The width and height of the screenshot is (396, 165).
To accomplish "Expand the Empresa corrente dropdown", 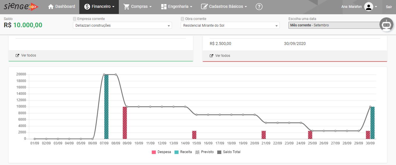I will pyautogui.click(x=122, y=26).
